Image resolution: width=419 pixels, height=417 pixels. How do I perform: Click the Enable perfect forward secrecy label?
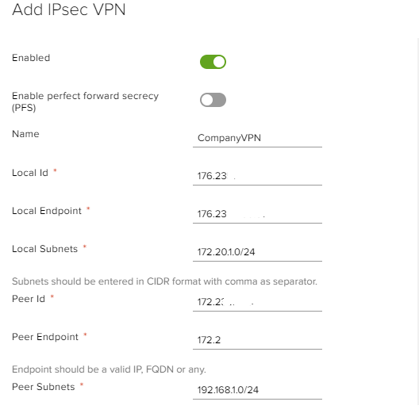[x=85, y=101]
